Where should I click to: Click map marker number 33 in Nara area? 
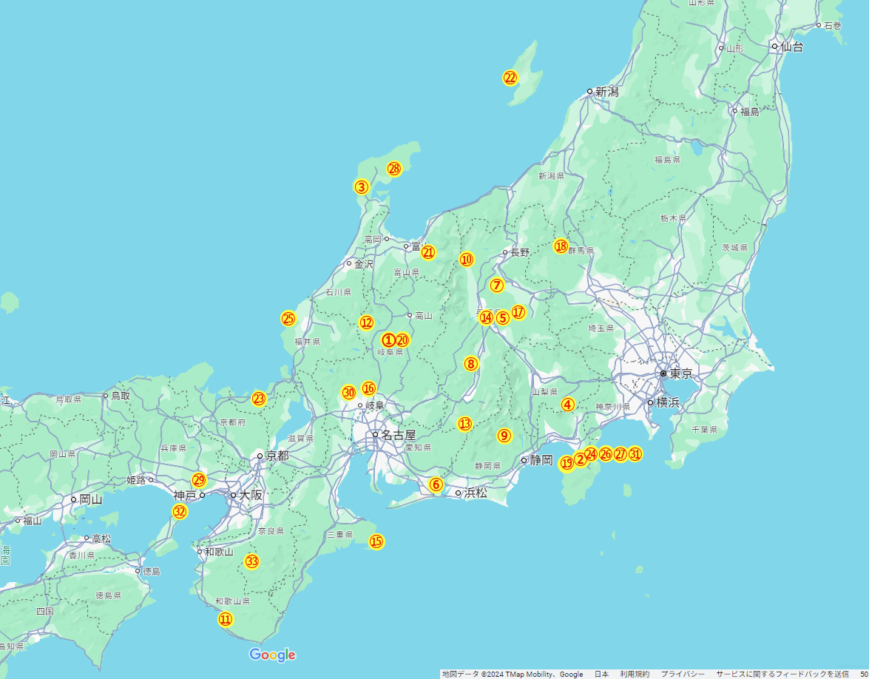tap(252, 561)
